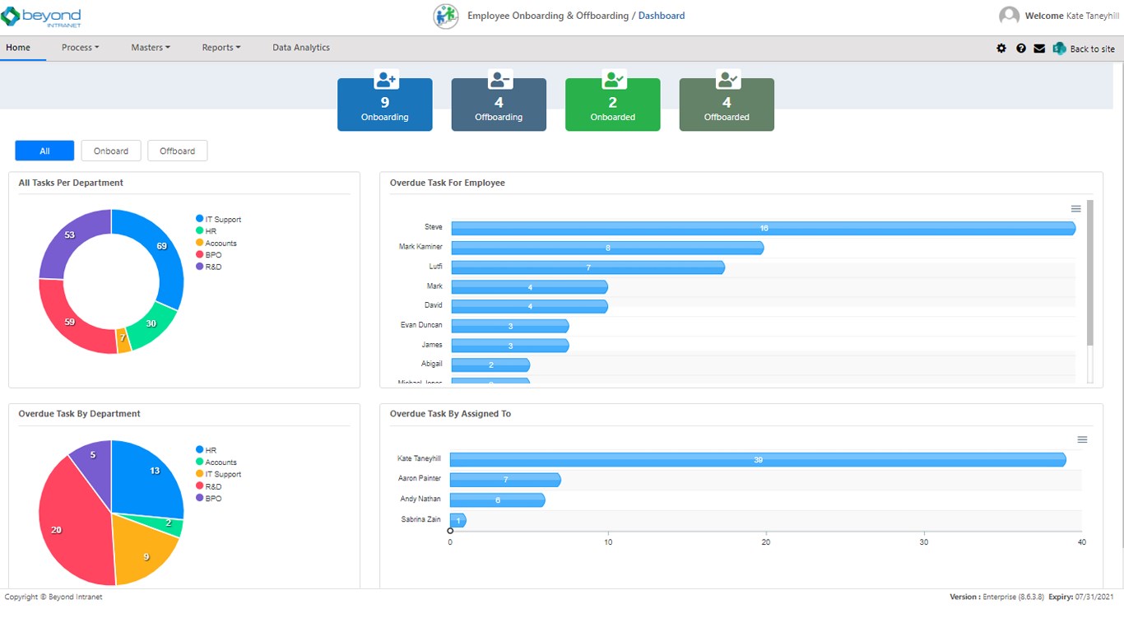Click the user avatar icon
Viewport: 1124px width, 632px height.
(1009, 16)
